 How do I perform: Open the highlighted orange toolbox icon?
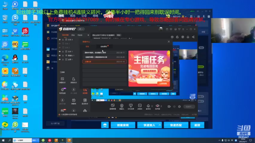tap(85, 91)
